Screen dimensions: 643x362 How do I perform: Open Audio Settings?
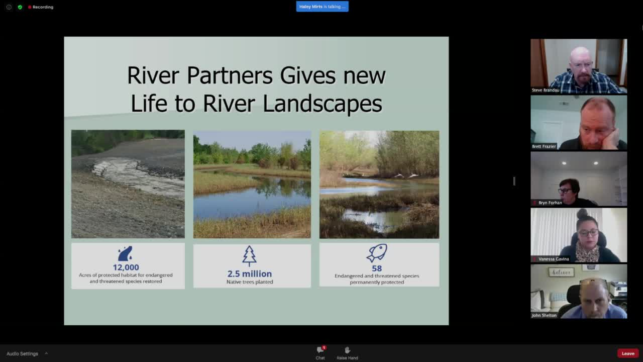[x=22, y=353]
